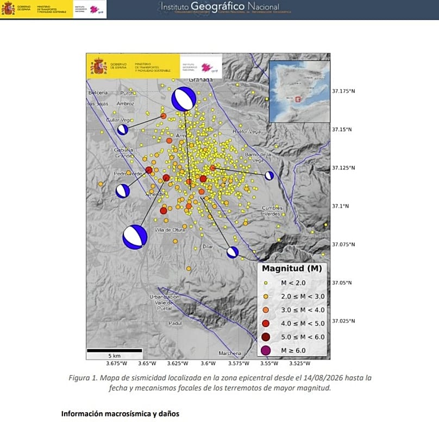Image resolution: width=439 pixels, height=422 pixels.
Task: Click the Villa de Otura place label
Action: point(170,230)
